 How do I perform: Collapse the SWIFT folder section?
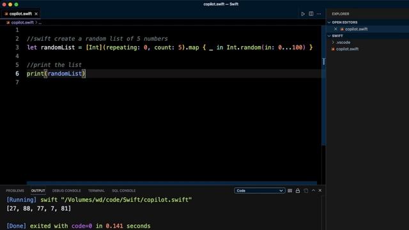[x=329, y=36]
